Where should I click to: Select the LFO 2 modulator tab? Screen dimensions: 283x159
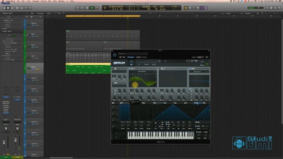click(x=165, y=103)
